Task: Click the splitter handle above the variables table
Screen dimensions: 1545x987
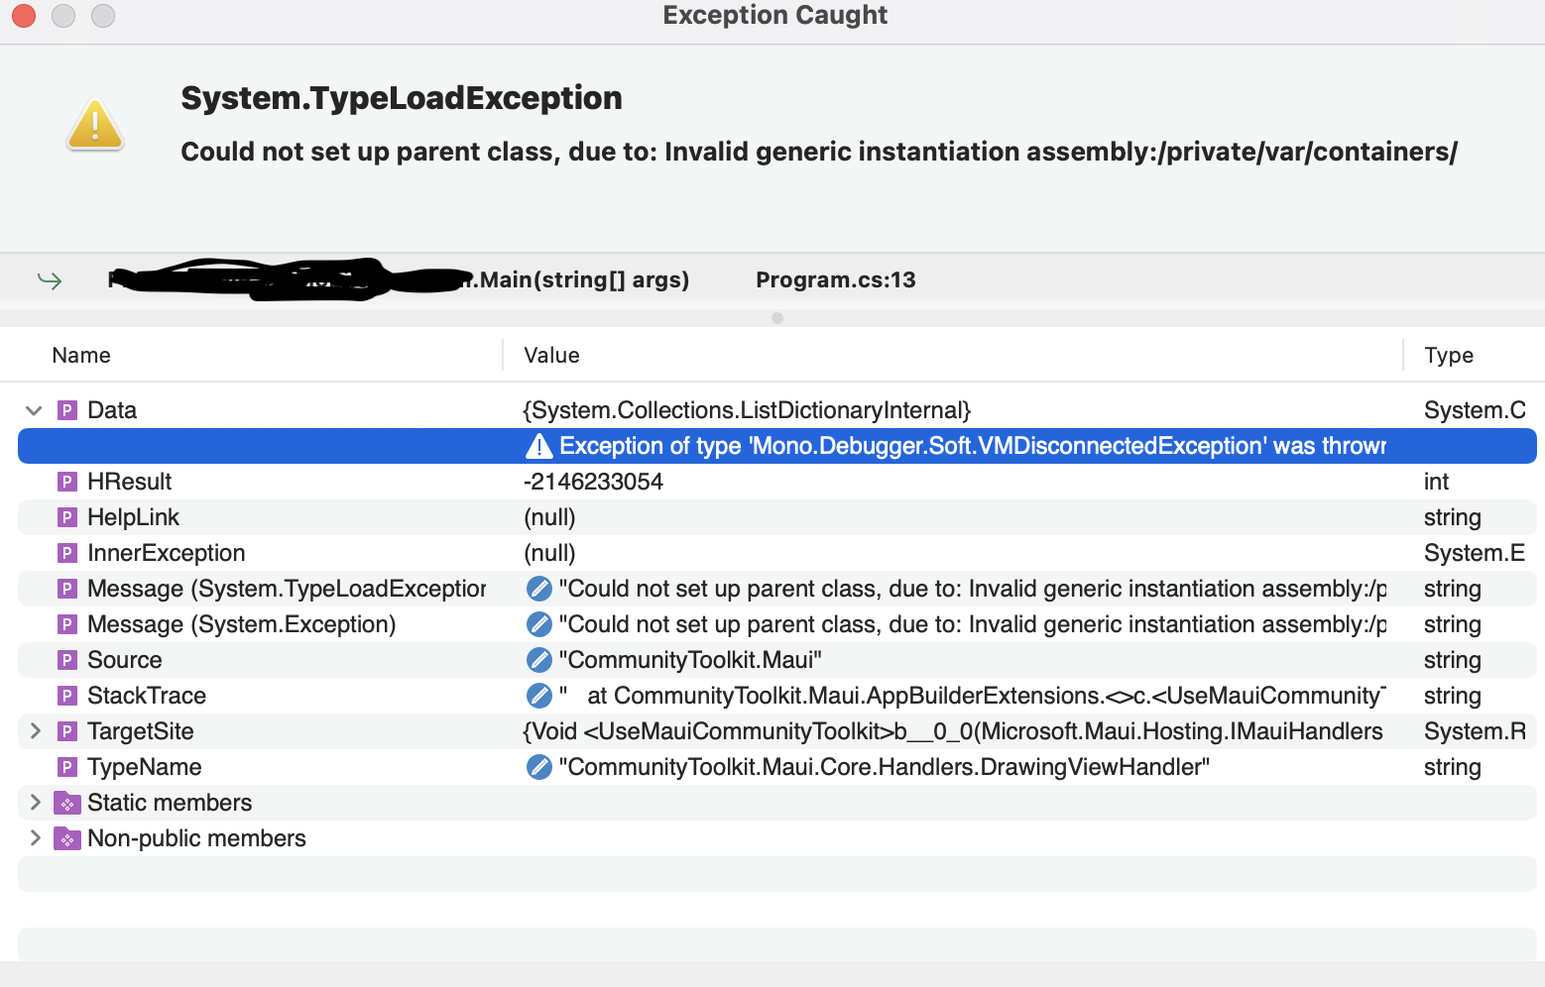Action: click(x=776, y=318)
